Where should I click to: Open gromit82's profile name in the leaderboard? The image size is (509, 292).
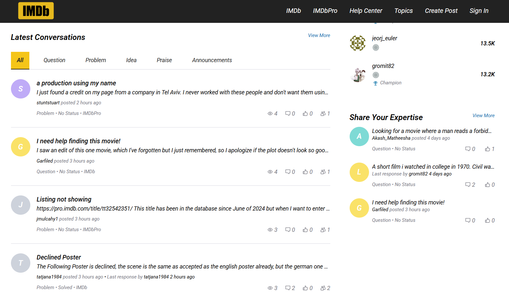[383, 66]
